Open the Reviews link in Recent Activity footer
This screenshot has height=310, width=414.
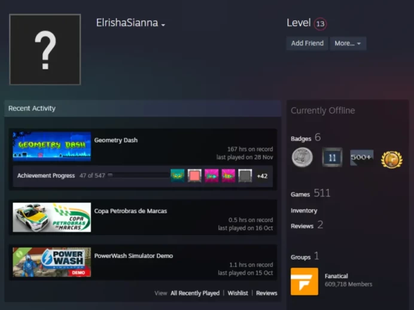tap(267, 293)
